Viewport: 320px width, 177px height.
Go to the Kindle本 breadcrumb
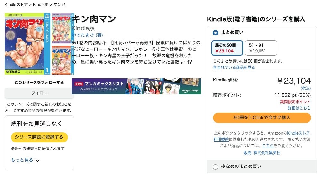42,4
